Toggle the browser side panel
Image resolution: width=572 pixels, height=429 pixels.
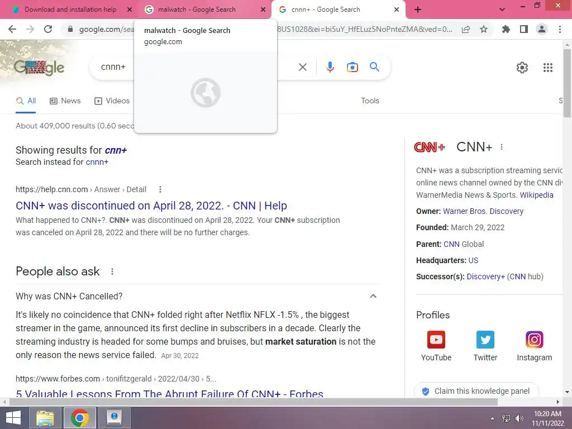[524, 29]
